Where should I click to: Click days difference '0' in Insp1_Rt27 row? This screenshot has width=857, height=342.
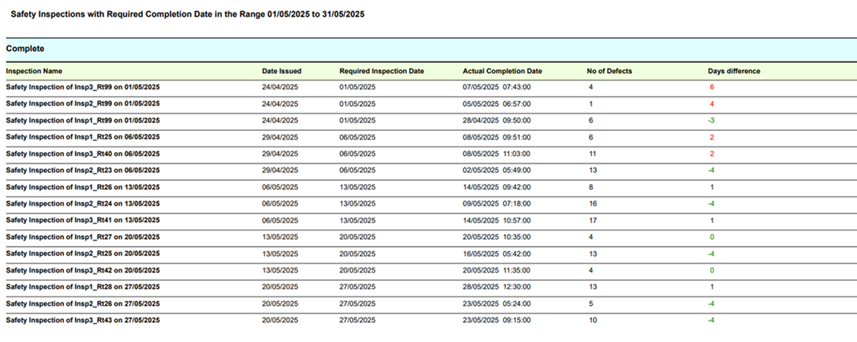pos(712,237)
